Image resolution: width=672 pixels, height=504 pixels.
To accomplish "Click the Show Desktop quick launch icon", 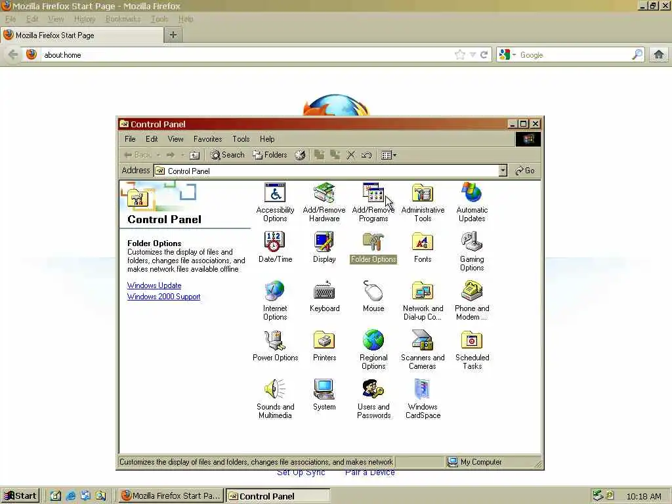I will pos(55,496).
